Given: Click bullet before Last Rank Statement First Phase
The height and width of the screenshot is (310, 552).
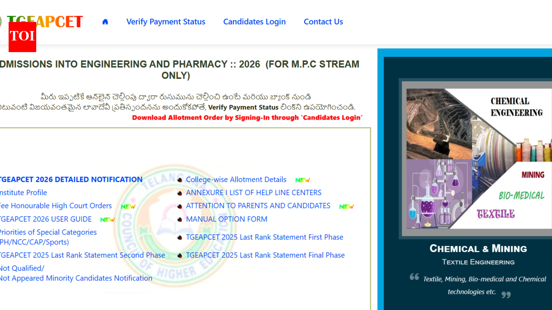Looking at the screenshot, I should (180, 238).
